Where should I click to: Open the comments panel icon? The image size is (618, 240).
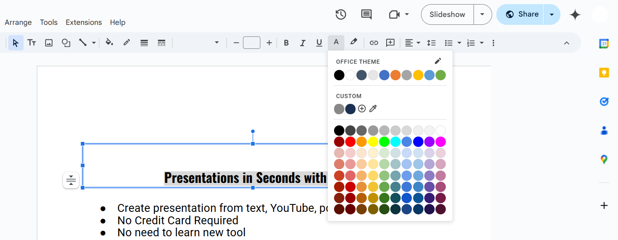click(366, 14)
